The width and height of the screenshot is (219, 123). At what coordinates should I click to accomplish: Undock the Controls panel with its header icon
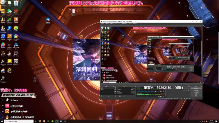click(x=202, y=86)
